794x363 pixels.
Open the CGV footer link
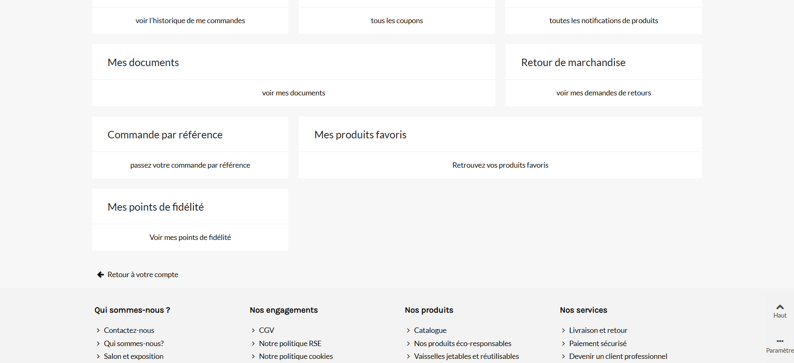pos(267,330)
